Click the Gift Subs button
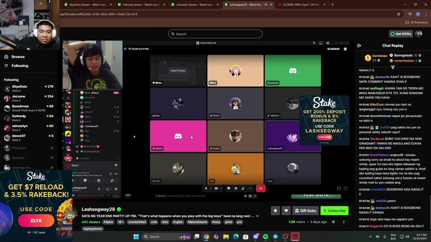This screenshot has width=431, height=242. 305,211
